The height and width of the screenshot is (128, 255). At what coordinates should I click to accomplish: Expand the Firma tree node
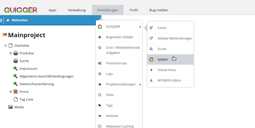[11, 92]
